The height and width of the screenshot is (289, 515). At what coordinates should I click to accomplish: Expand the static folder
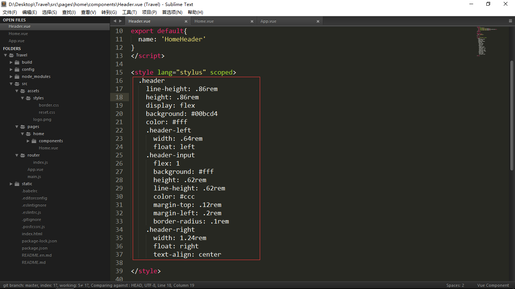pyautogui.click(x=11, y=184)
